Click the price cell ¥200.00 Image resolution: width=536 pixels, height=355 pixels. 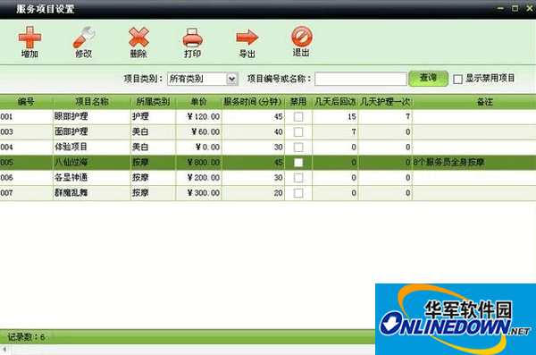point(198,178)
